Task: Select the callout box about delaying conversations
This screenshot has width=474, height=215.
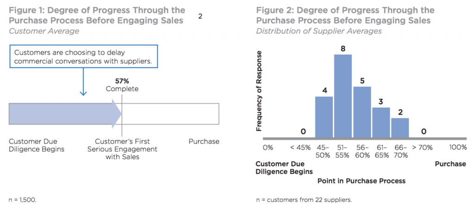Action: (83, 56)
